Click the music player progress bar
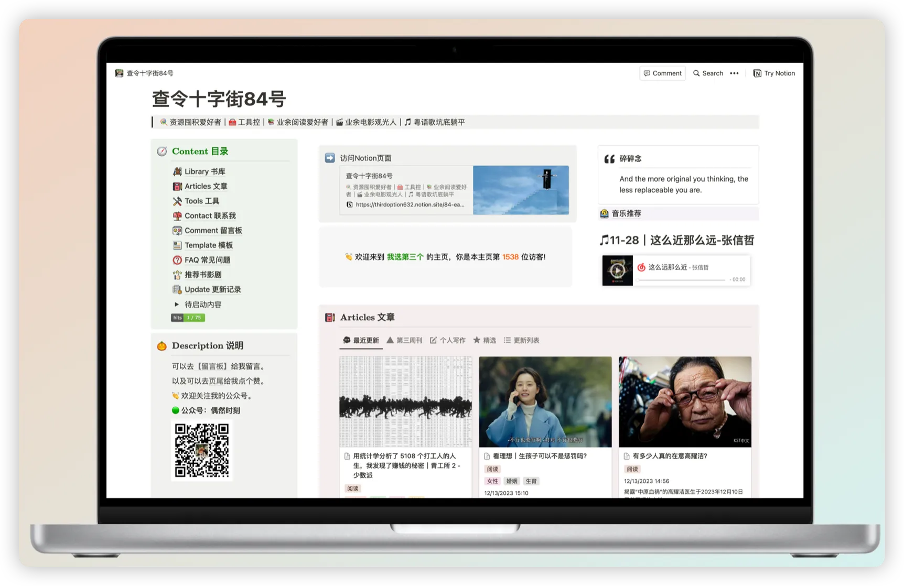This screenshot has width=904, height=586. 682,280
